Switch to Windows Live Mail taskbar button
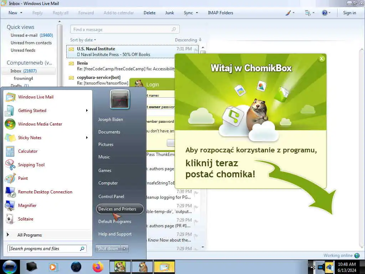Viewport: 365px width, 274px height. pos(164,267)
